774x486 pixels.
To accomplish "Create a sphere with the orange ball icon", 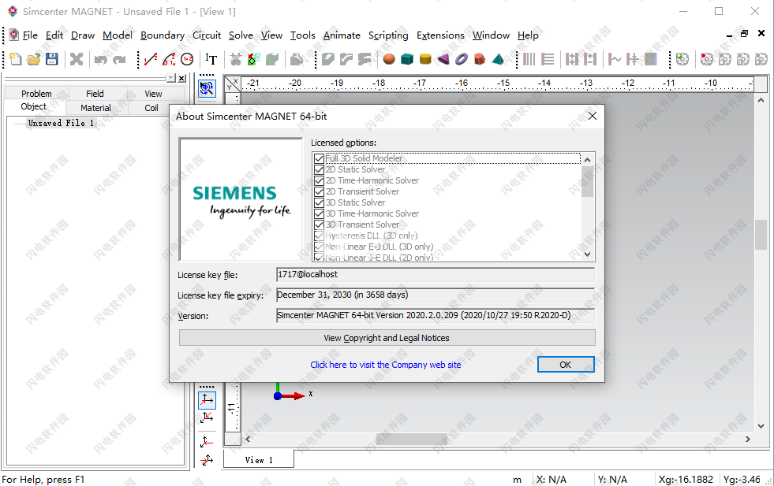I will (389, 59).
